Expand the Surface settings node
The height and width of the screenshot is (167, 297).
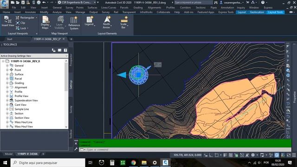(7, 74)
